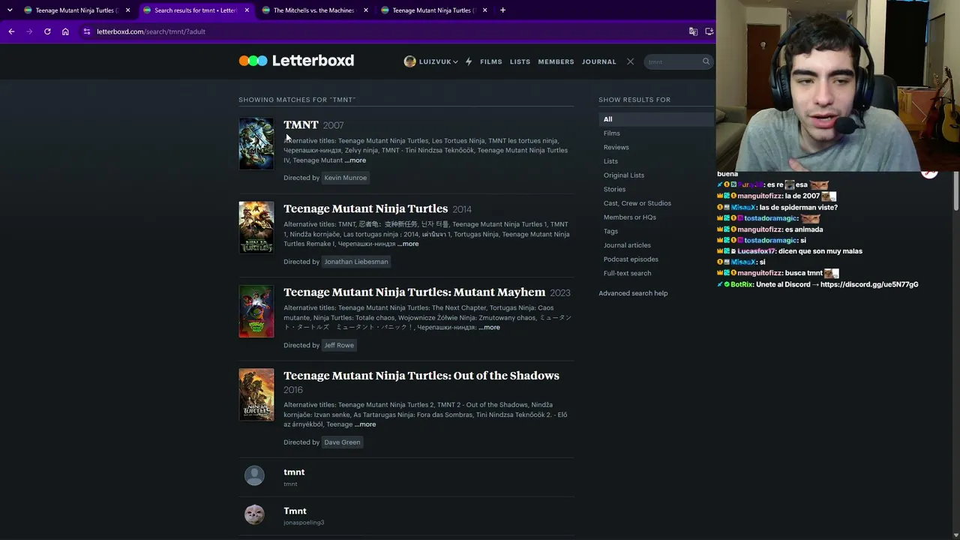Filter search results by Tags
The image size is (960, 540).
click(x=611, y=231)
